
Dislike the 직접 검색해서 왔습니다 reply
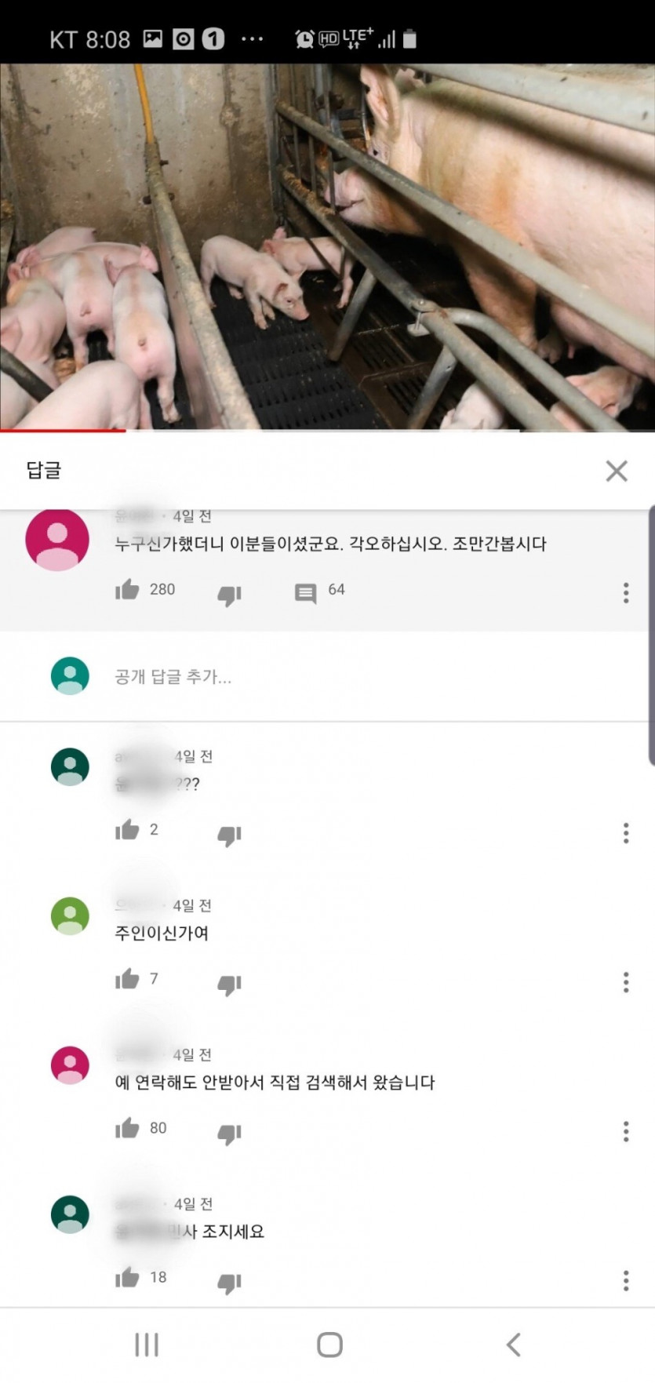[x=229, y=1134]
